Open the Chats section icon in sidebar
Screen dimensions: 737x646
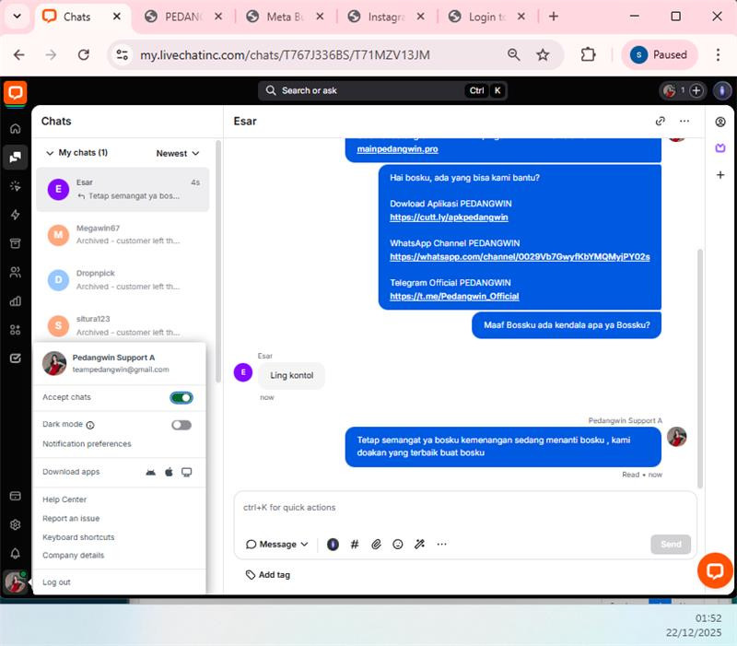click(x=15, y=157)
